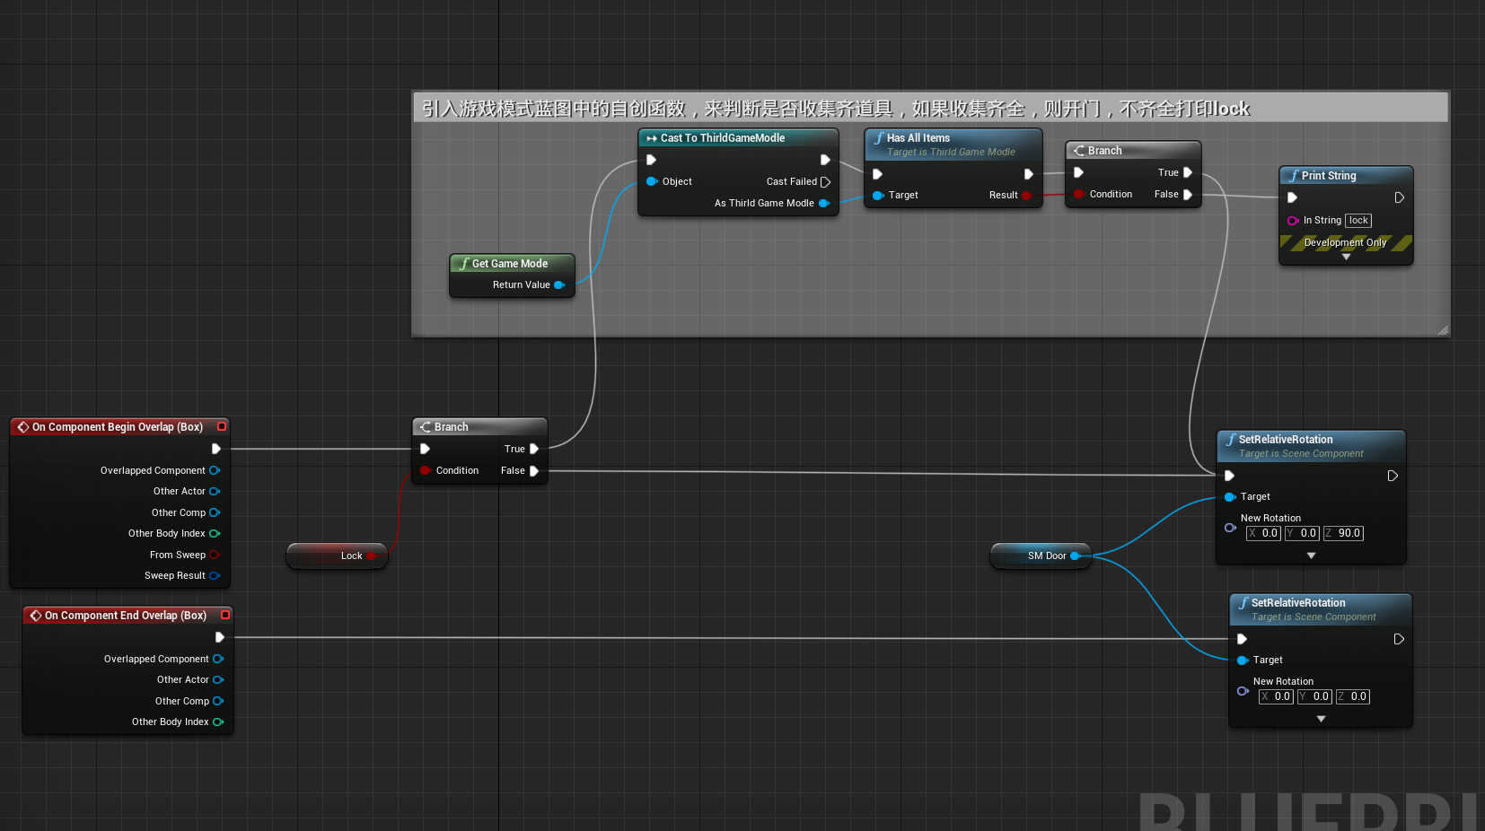Image resolution: width=1485 pixels, height=831 pixels.
Task: Select the Get Game Mode node header
Action: pos(512,264)
